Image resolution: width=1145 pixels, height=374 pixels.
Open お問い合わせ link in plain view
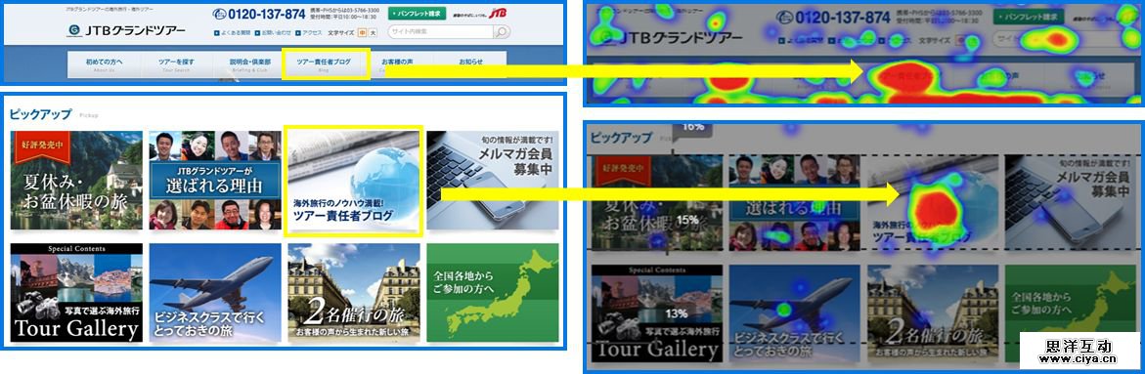[x=276, y=33]
